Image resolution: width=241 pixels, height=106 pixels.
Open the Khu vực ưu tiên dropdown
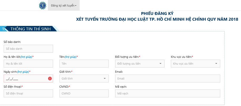196,64
